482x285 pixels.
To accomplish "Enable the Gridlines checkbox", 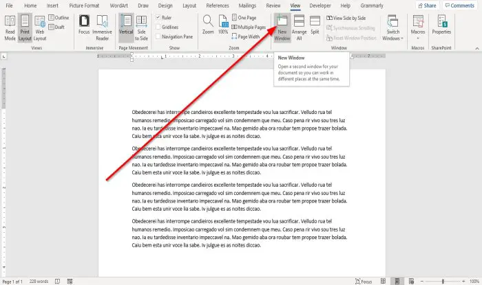I will click(158, 27).
